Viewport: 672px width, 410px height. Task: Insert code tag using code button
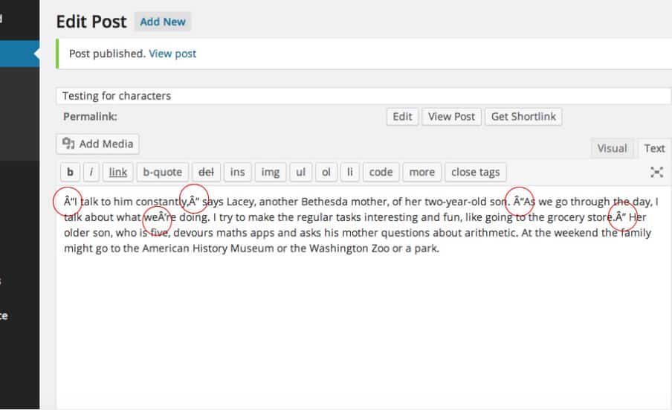[381, 172]
